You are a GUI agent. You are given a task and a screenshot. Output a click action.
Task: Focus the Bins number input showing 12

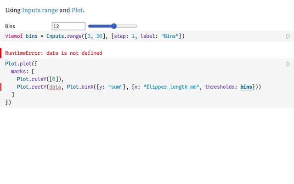pyautogui.click(x=68, y=26)
